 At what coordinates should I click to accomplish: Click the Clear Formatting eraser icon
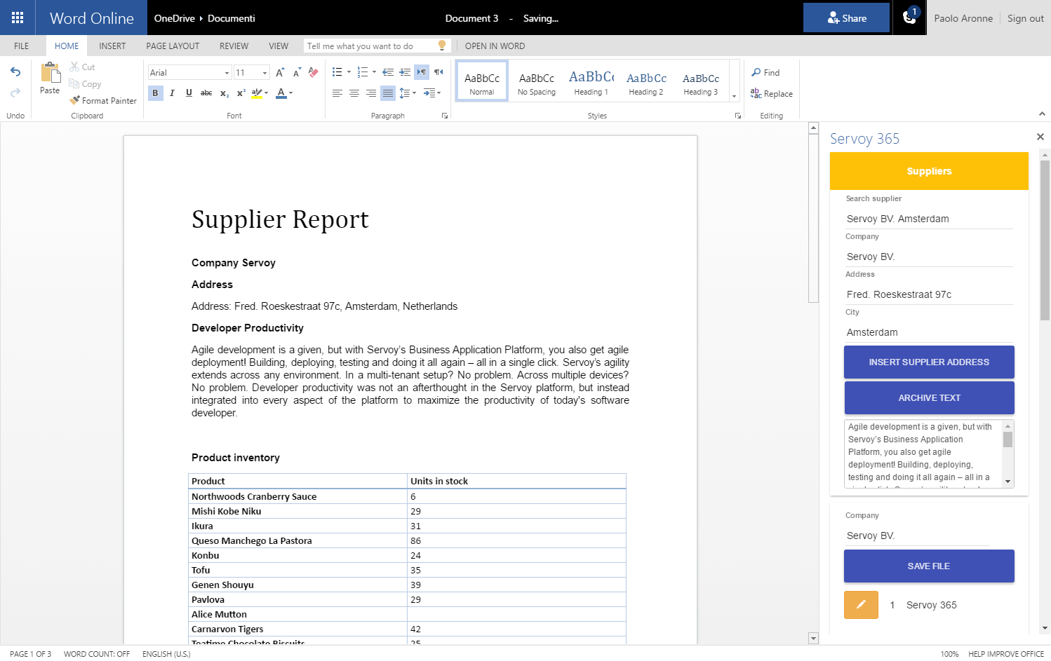313,72
